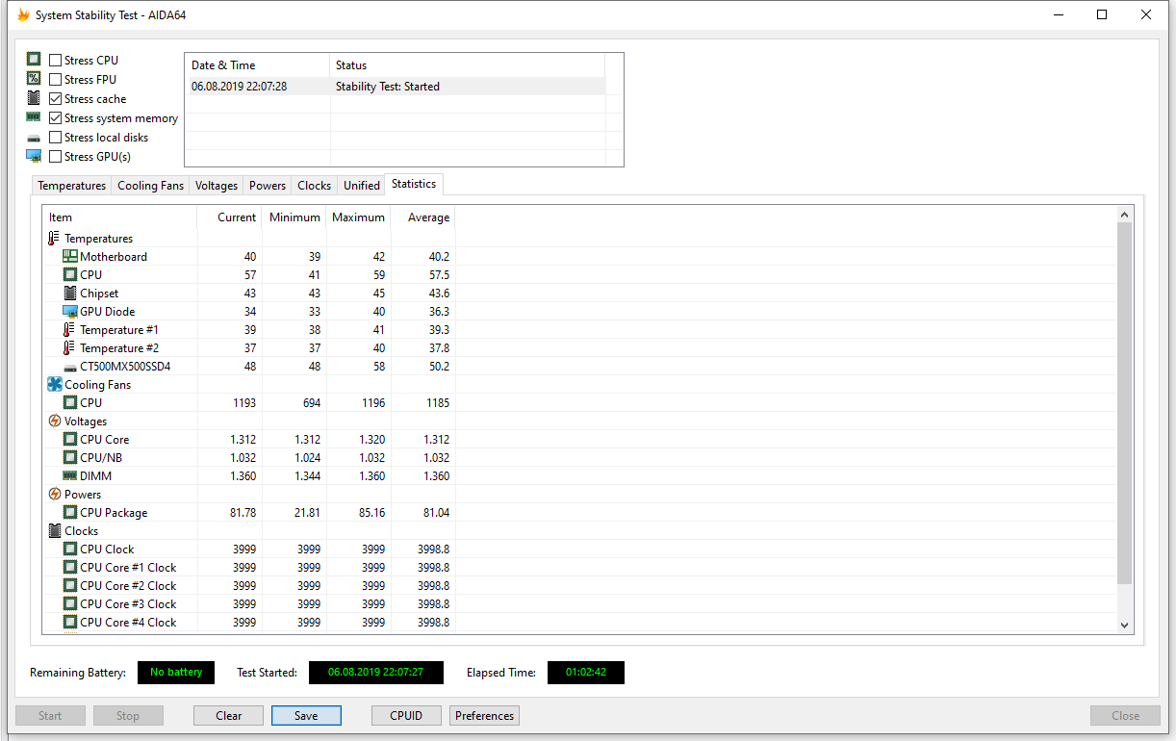Click the Stress FPU percent icon
This screenshot has width=1176, height=741.
34,79
